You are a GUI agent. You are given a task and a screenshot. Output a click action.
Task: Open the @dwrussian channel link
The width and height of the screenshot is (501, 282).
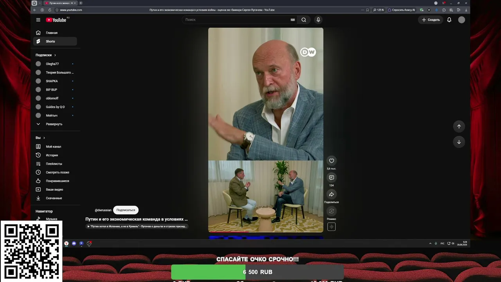pyautogui.click(x=103, y=210)
